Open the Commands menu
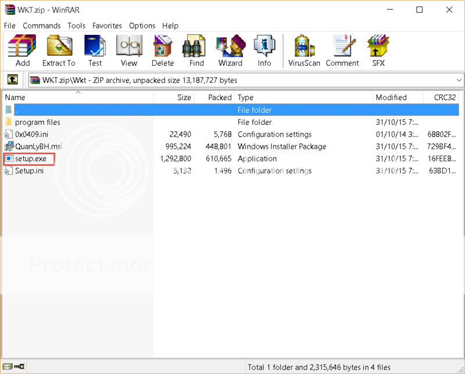 point(41,26)
